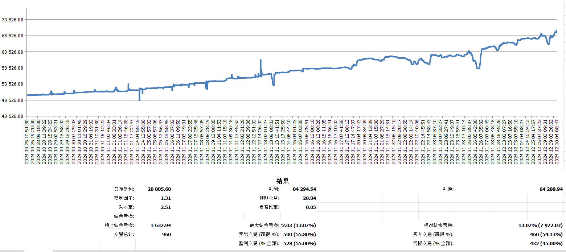Select the Sharpe ratio value 0.05
This screenshot has height=252, width=566.
[x=311, y=207]
